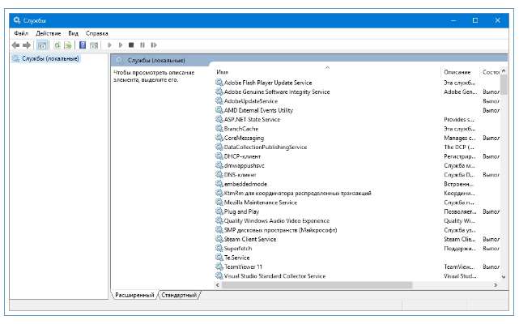Click the gear icon beside Superfetch
This screenshot has width=519, height=324.
[219, 248]
